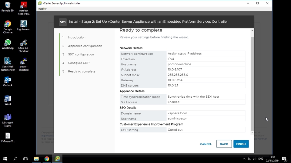Image resolution: width=291 pixels, height=163 pixels.
Task: Select step 5 Ready to complete
Action: point(82,71)
